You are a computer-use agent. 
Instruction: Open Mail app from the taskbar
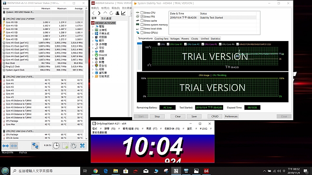pyautogui.click(x=146, y=171)
